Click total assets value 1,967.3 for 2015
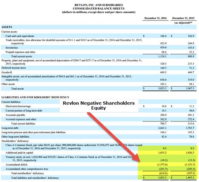199x182 pixels. 190,89
